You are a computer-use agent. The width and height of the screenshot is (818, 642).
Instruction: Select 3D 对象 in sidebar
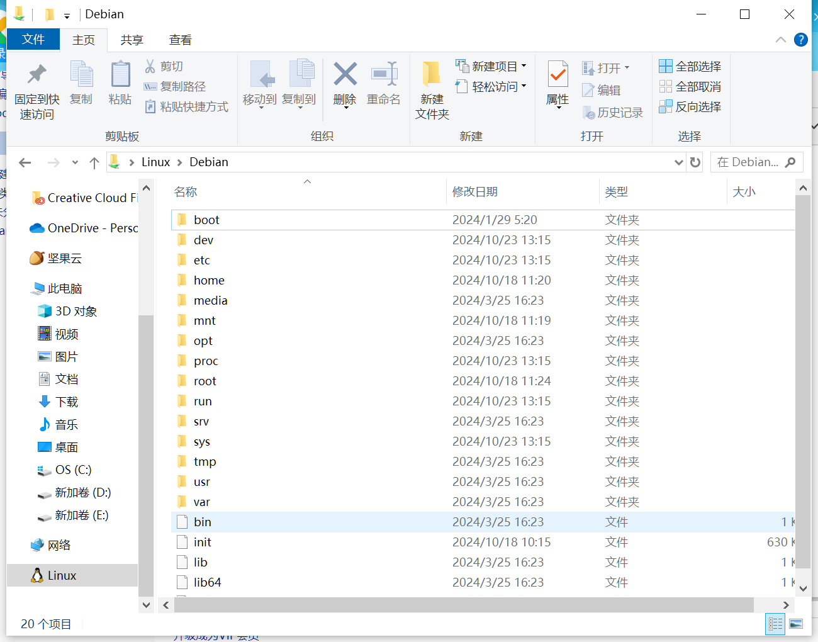tap(67, 311)
